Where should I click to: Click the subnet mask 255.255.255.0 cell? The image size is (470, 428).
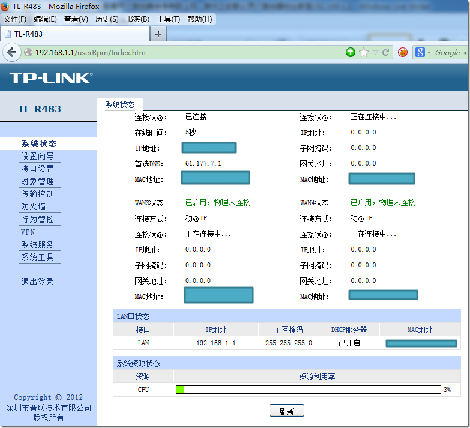click(289, 343)
